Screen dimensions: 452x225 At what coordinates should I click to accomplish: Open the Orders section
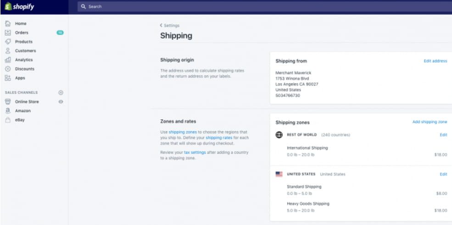(x=22, y=33)
